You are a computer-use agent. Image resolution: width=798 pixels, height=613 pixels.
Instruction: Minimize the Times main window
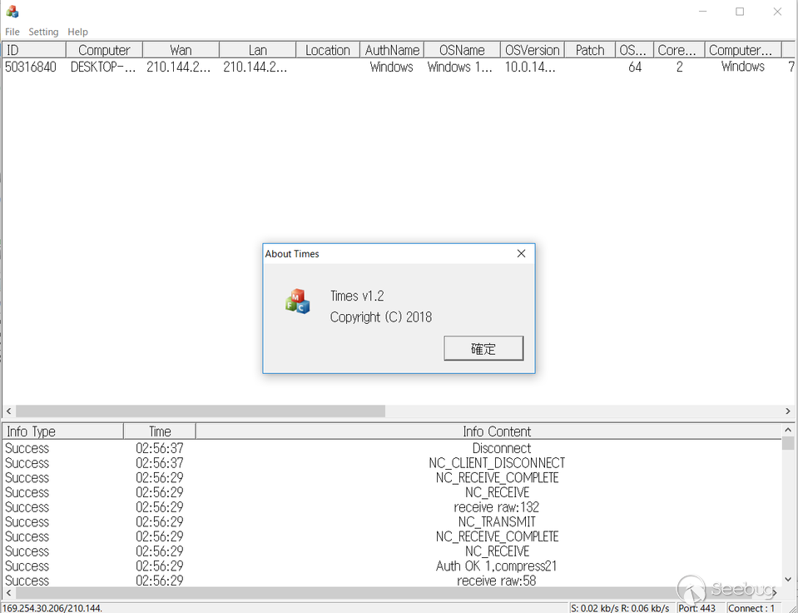[x=703, y=11]
